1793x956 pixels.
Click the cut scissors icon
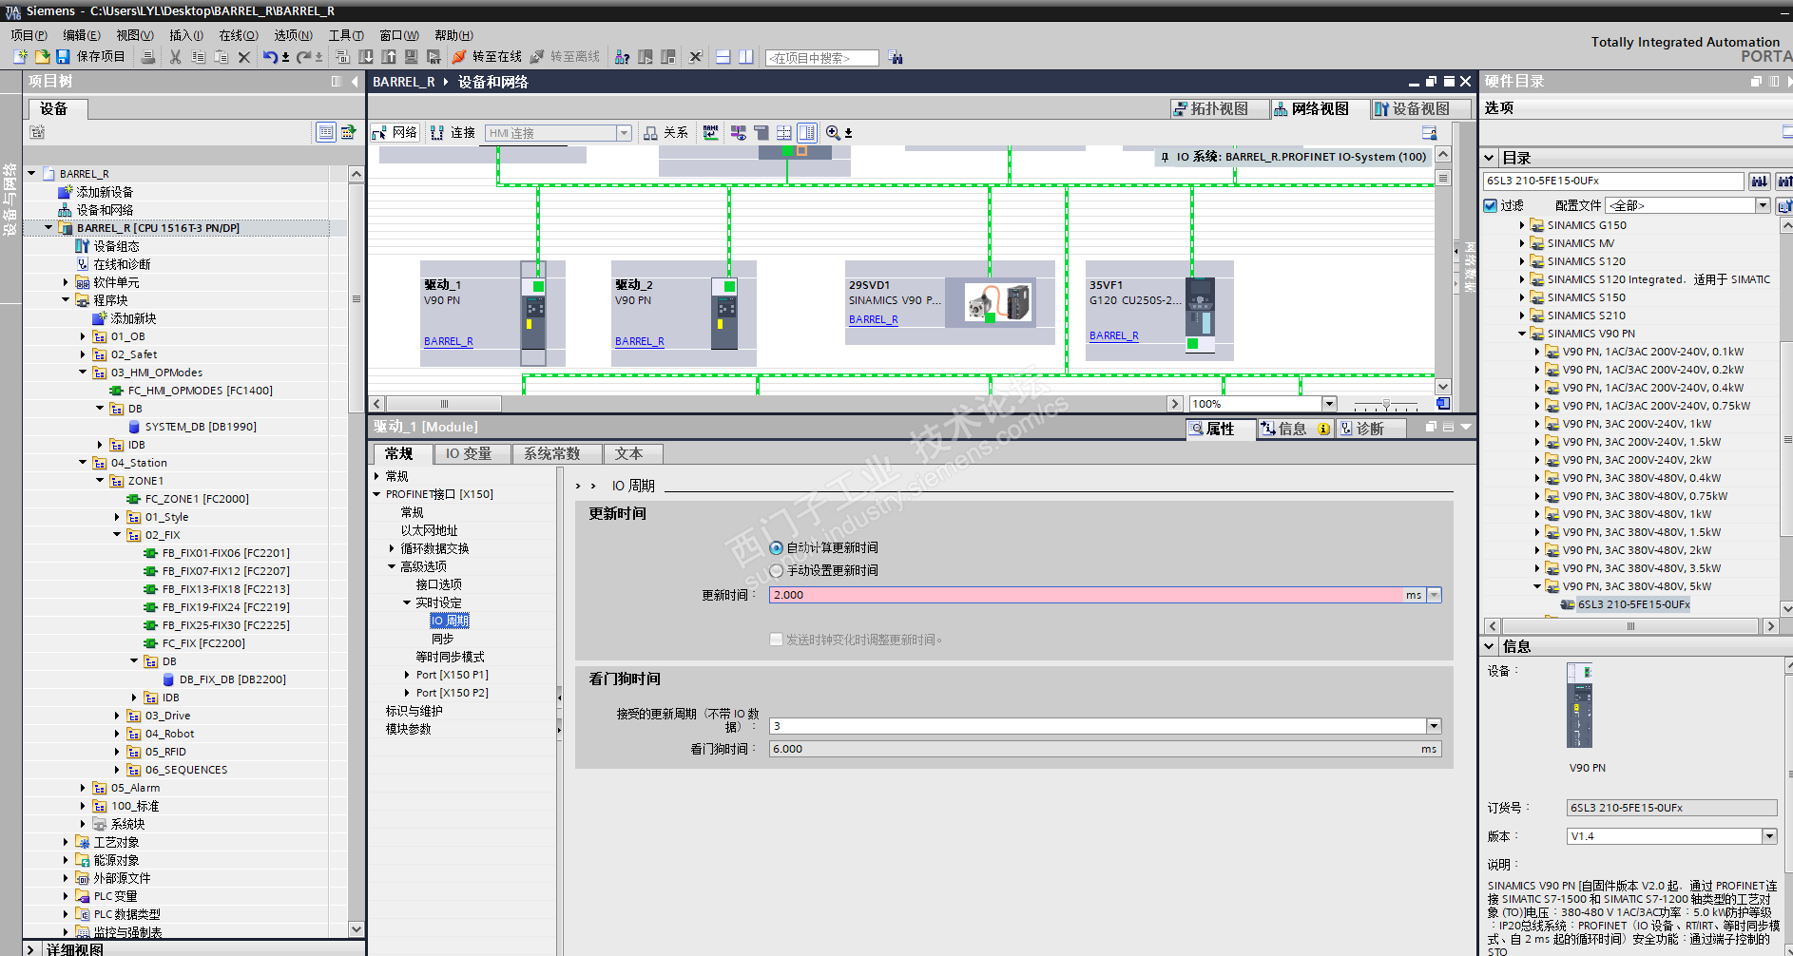click(176, 57)
